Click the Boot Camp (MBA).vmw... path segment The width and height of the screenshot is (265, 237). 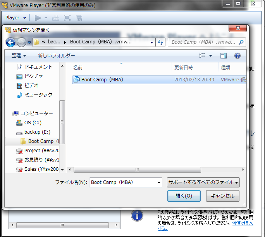click(101, 42)
